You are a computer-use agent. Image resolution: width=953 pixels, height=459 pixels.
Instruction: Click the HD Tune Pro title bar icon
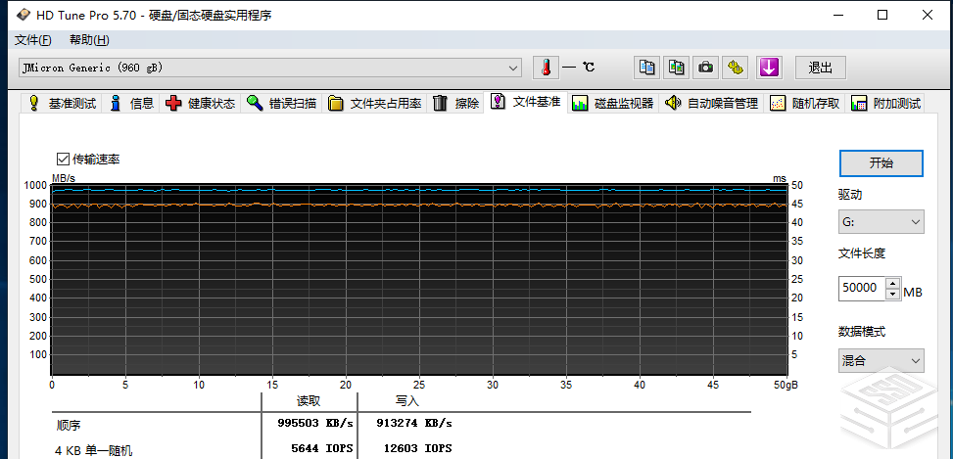23,16
